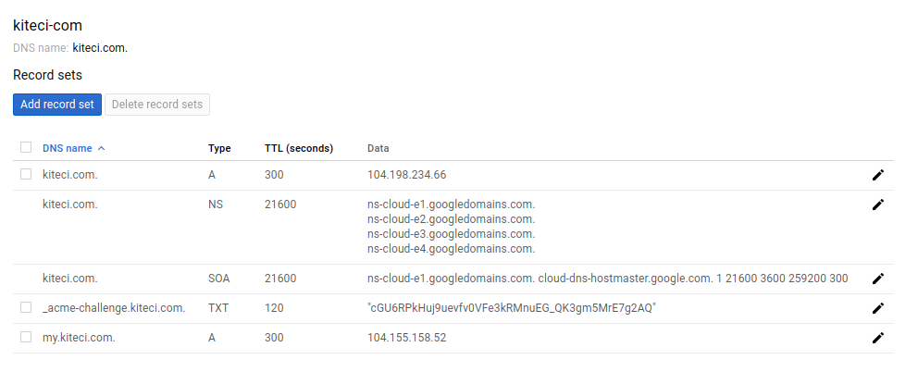Click the Delete record sets button

(157, 105)
